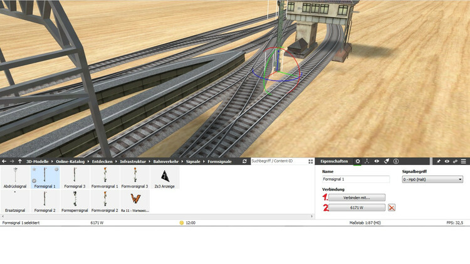Select the Formsignal 3 model
This screenshot has height=264, width=470.
(75, 177)
